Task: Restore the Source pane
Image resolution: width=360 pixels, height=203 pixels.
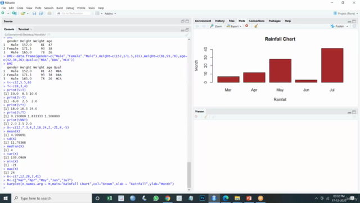Action: (x=183, y=21)
